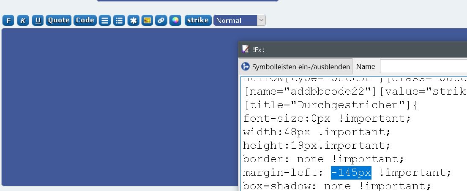The image size is (467, 191).
Task: Click the Quote BBCode button
Action: point(58,20)
